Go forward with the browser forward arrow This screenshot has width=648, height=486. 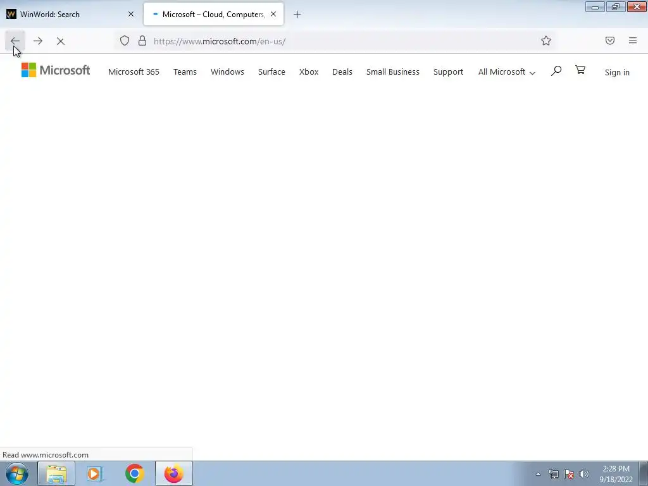tap(38, 40)
